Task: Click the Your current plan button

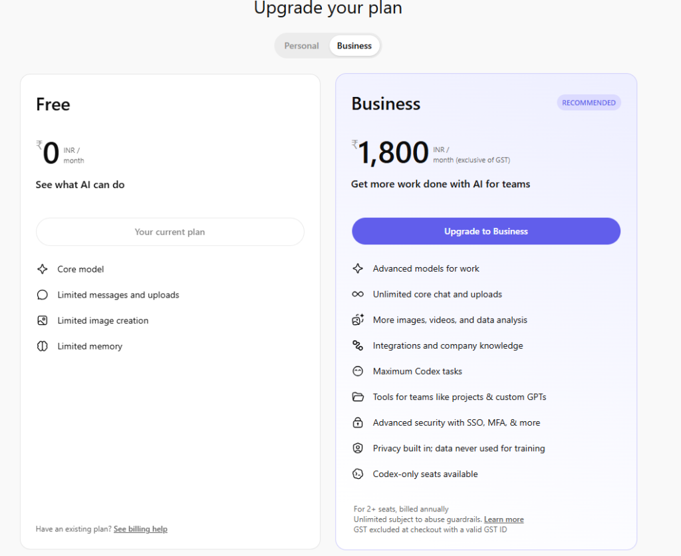Action: point(170,232)
